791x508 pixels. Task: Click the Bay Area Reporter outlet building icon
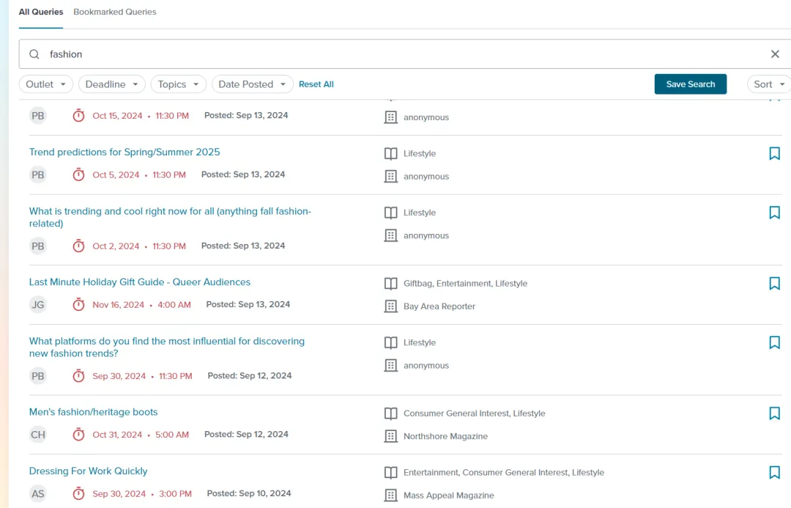click(x=391, y=306)
